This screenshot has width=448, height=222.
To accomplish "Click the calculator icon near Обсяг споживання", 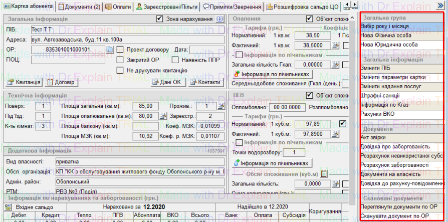I will [x=324, y=174].
